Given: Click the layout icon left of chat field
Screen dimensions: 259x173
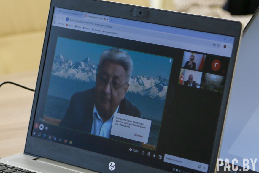Looking at the screenshot, I should click(160, 157).
